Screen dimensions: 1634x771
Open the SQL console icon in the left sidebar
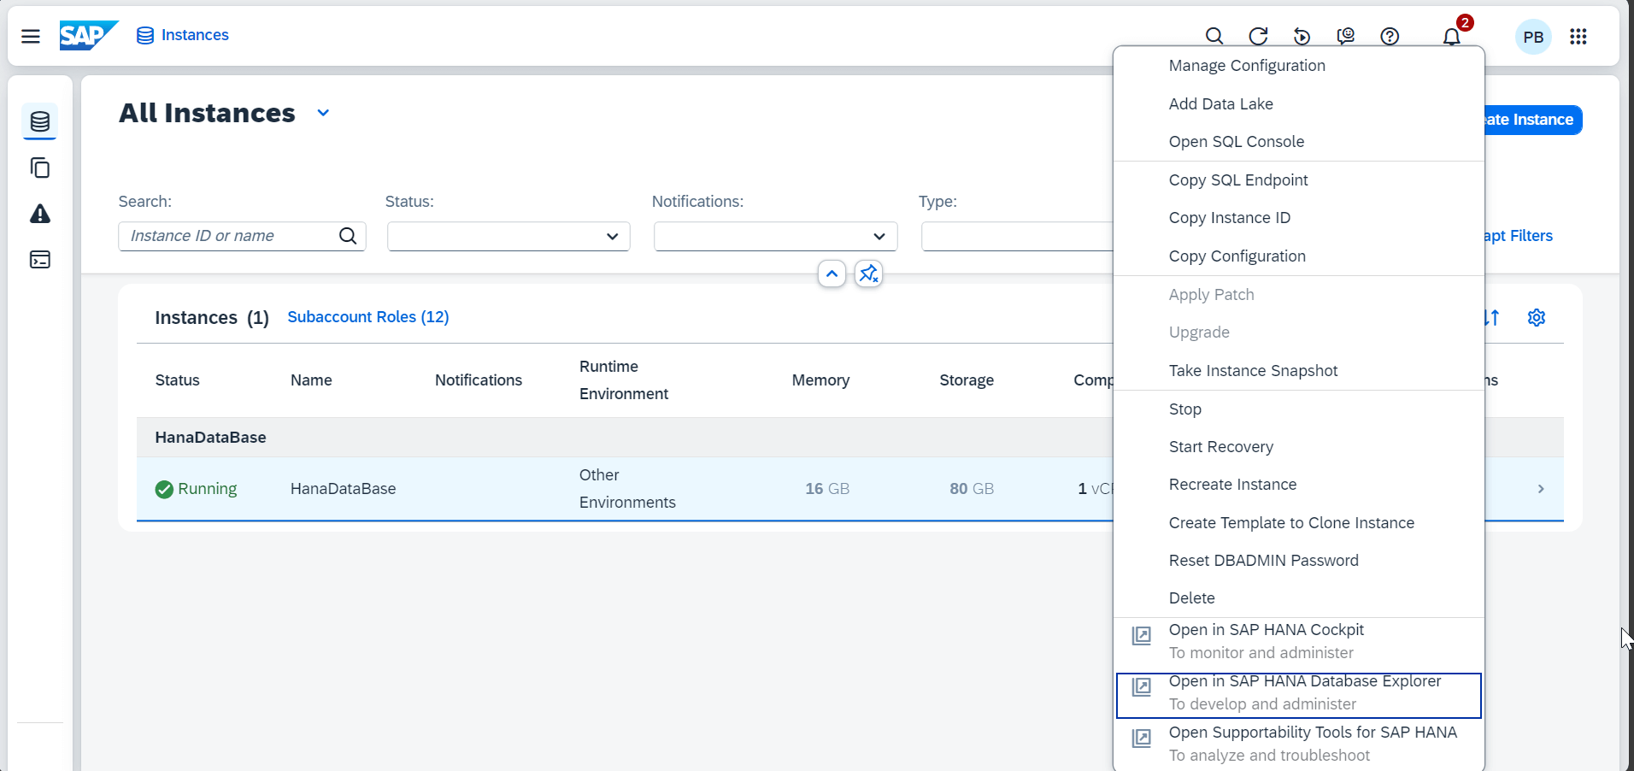point(40,260)
